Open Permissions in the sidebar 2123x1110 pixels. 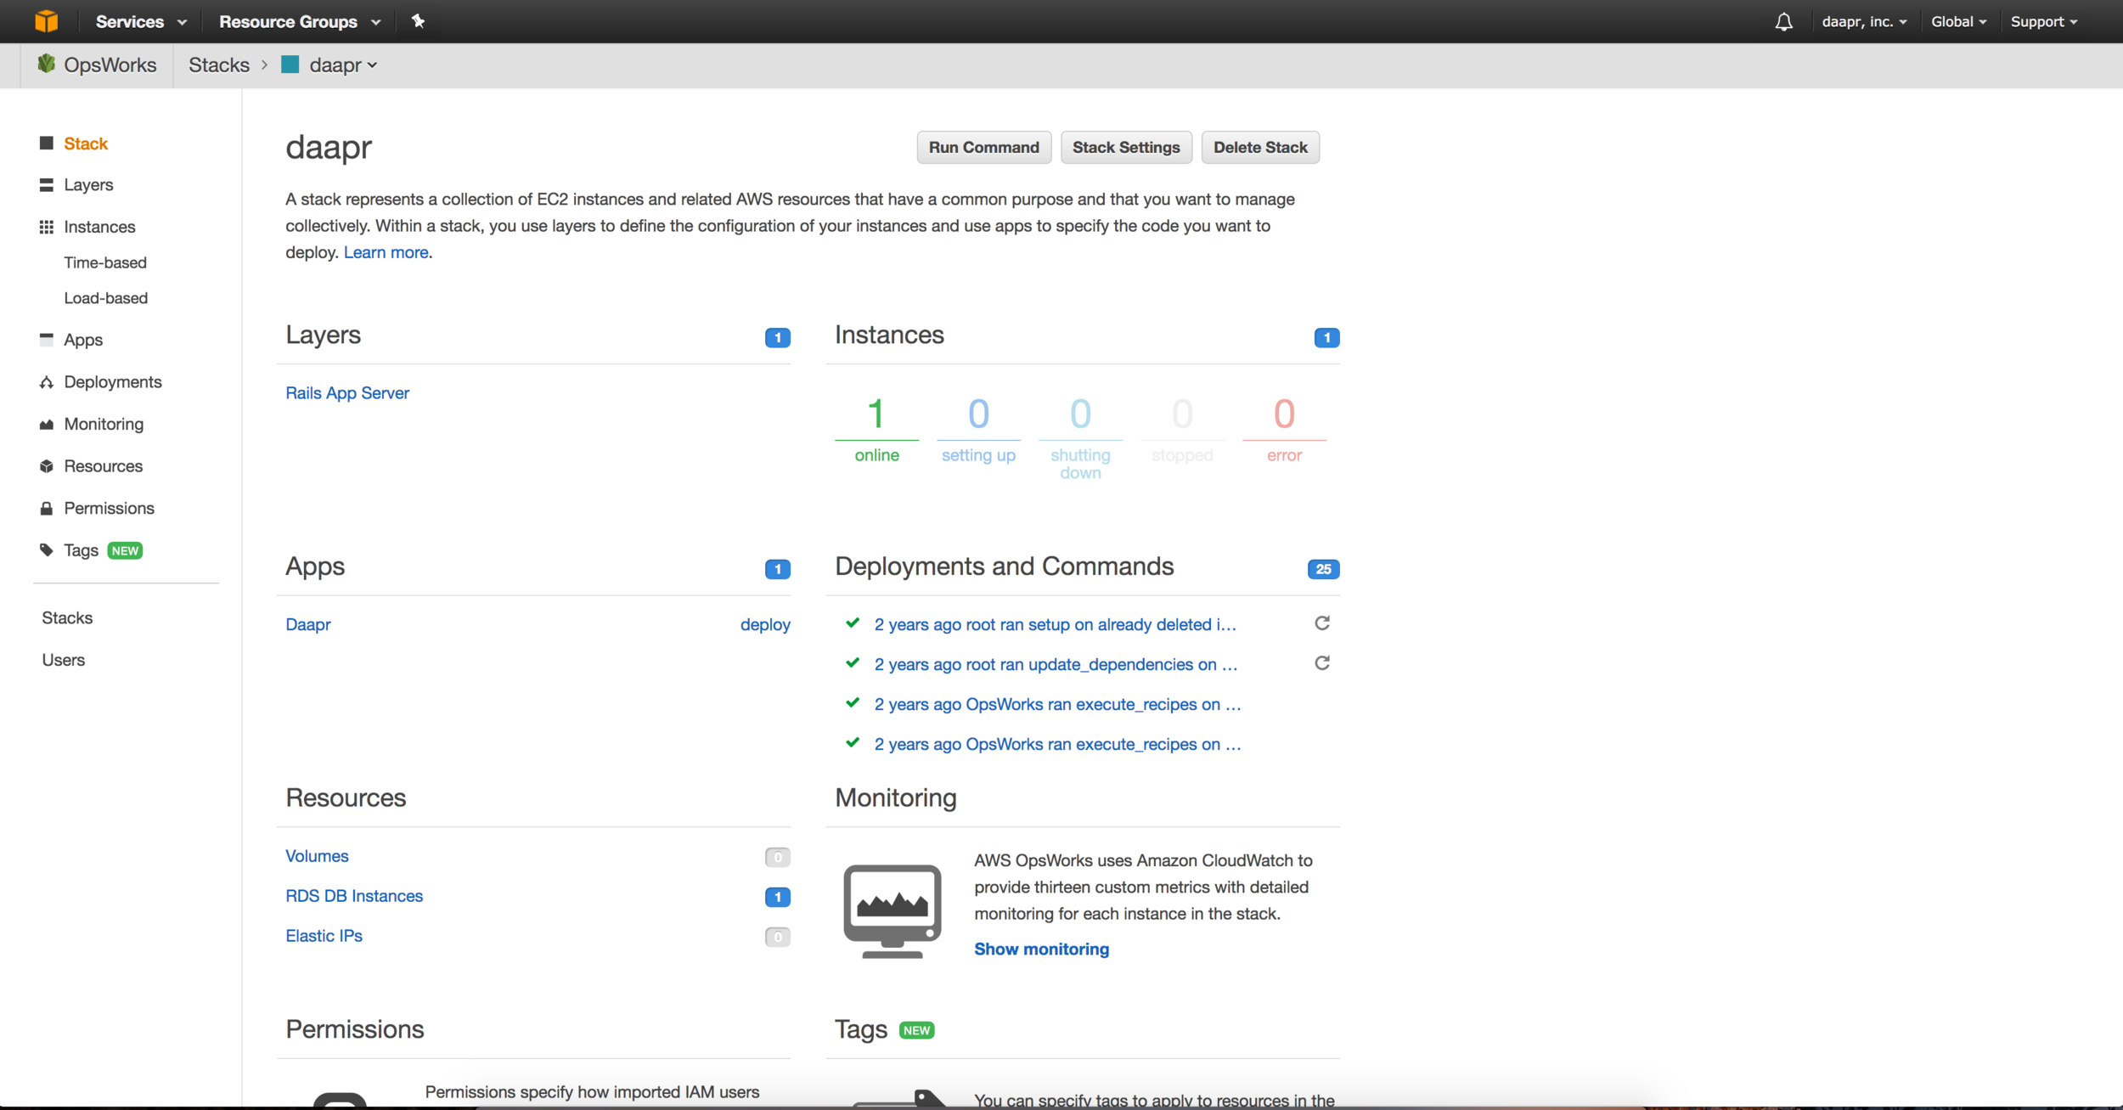tap(110, 508)
